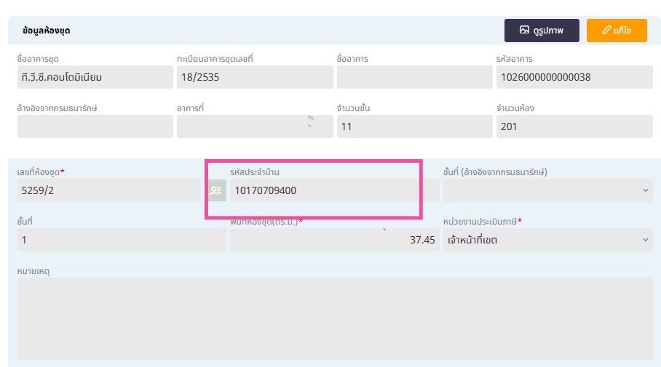This screenshot has height=367, width=661.
Task: Click the ชื่ออาคารชุด field with ที.วี.ซี.คอนโดมิเนียม
Action: (95, 77)
